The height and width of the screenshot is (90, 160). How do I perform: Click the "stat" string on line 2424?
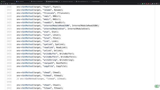tap(46, 32)
